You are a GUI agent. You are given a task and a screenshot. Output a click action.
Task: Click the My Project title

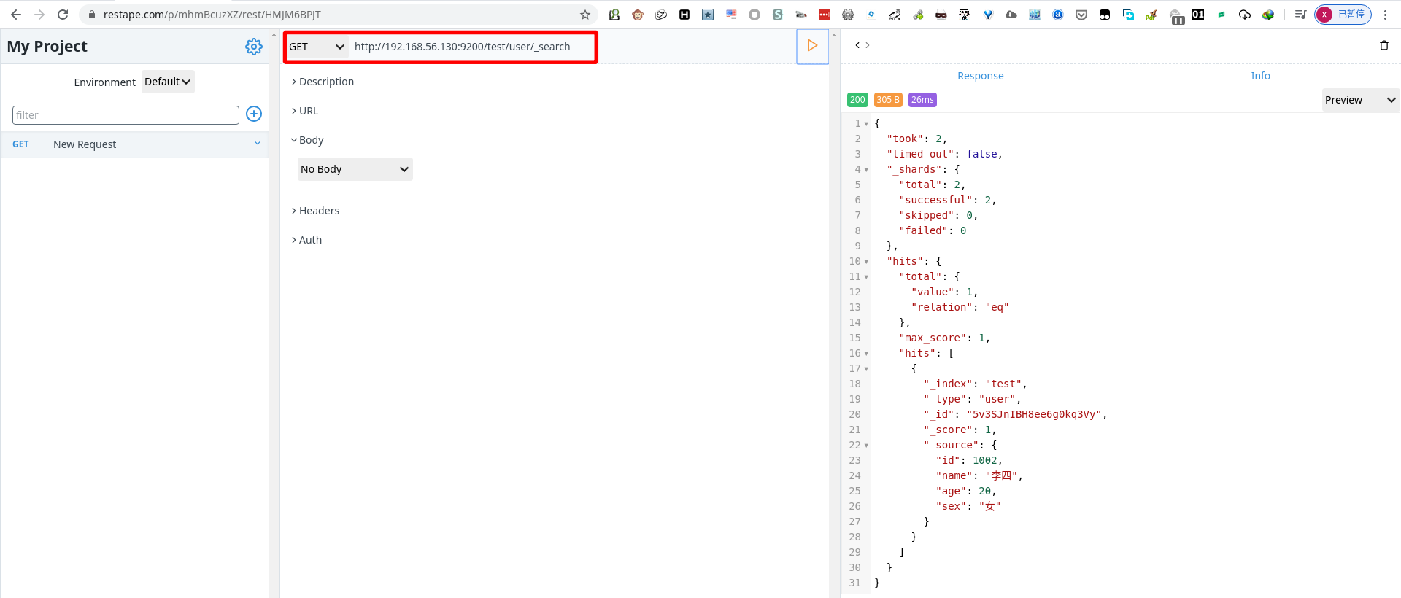coord(47,47)
